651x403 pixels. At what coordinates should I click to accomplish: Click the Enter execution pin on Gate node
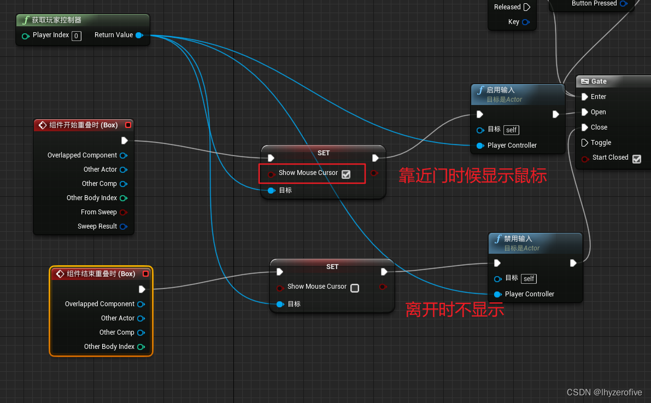(x=585, y=96)
